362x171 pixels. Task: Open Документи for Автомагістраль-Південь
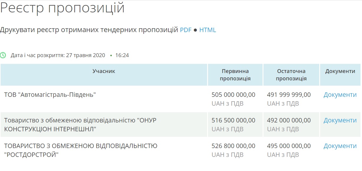pos(340,95)
